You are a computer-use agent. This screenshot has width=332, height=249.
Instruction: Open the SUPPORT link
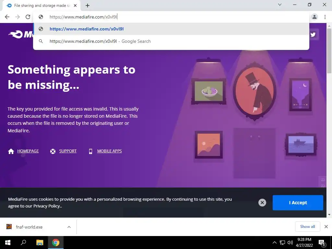(x=68, y=151)
